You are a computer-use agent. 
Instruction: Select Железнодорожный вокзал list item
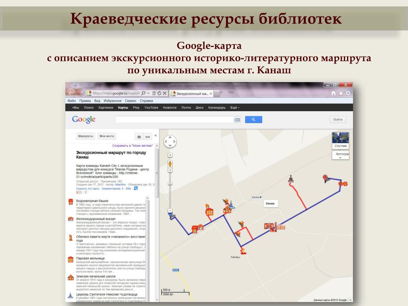coord(96,219)
